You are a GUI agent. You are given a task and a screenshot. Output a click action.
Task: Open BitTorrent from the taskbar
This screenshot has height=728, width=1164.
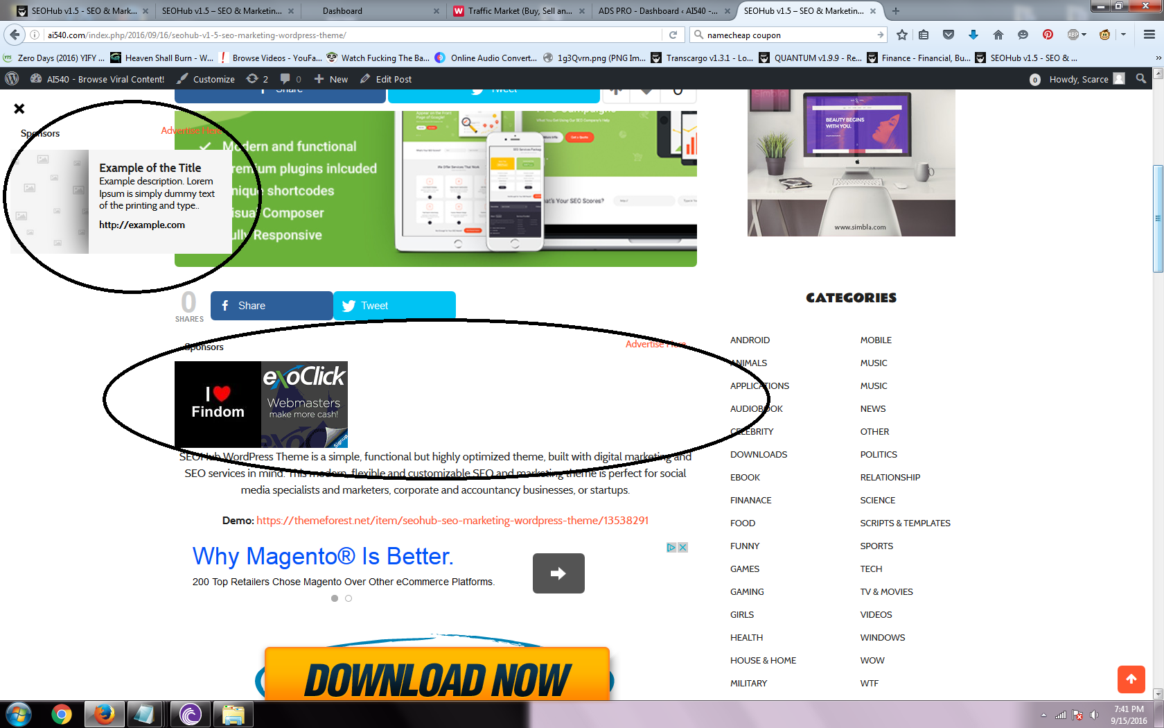coord(191,714)
